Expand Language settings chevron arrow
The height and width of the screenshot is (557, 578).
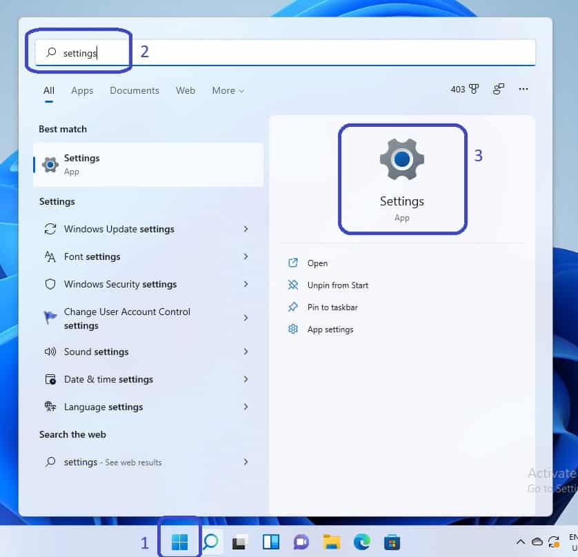coord(246,407)
